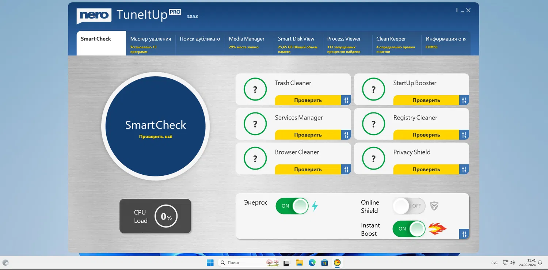
Task: Click the РУС language indicator
Action: pyautogui.click(x=494, y=263)
